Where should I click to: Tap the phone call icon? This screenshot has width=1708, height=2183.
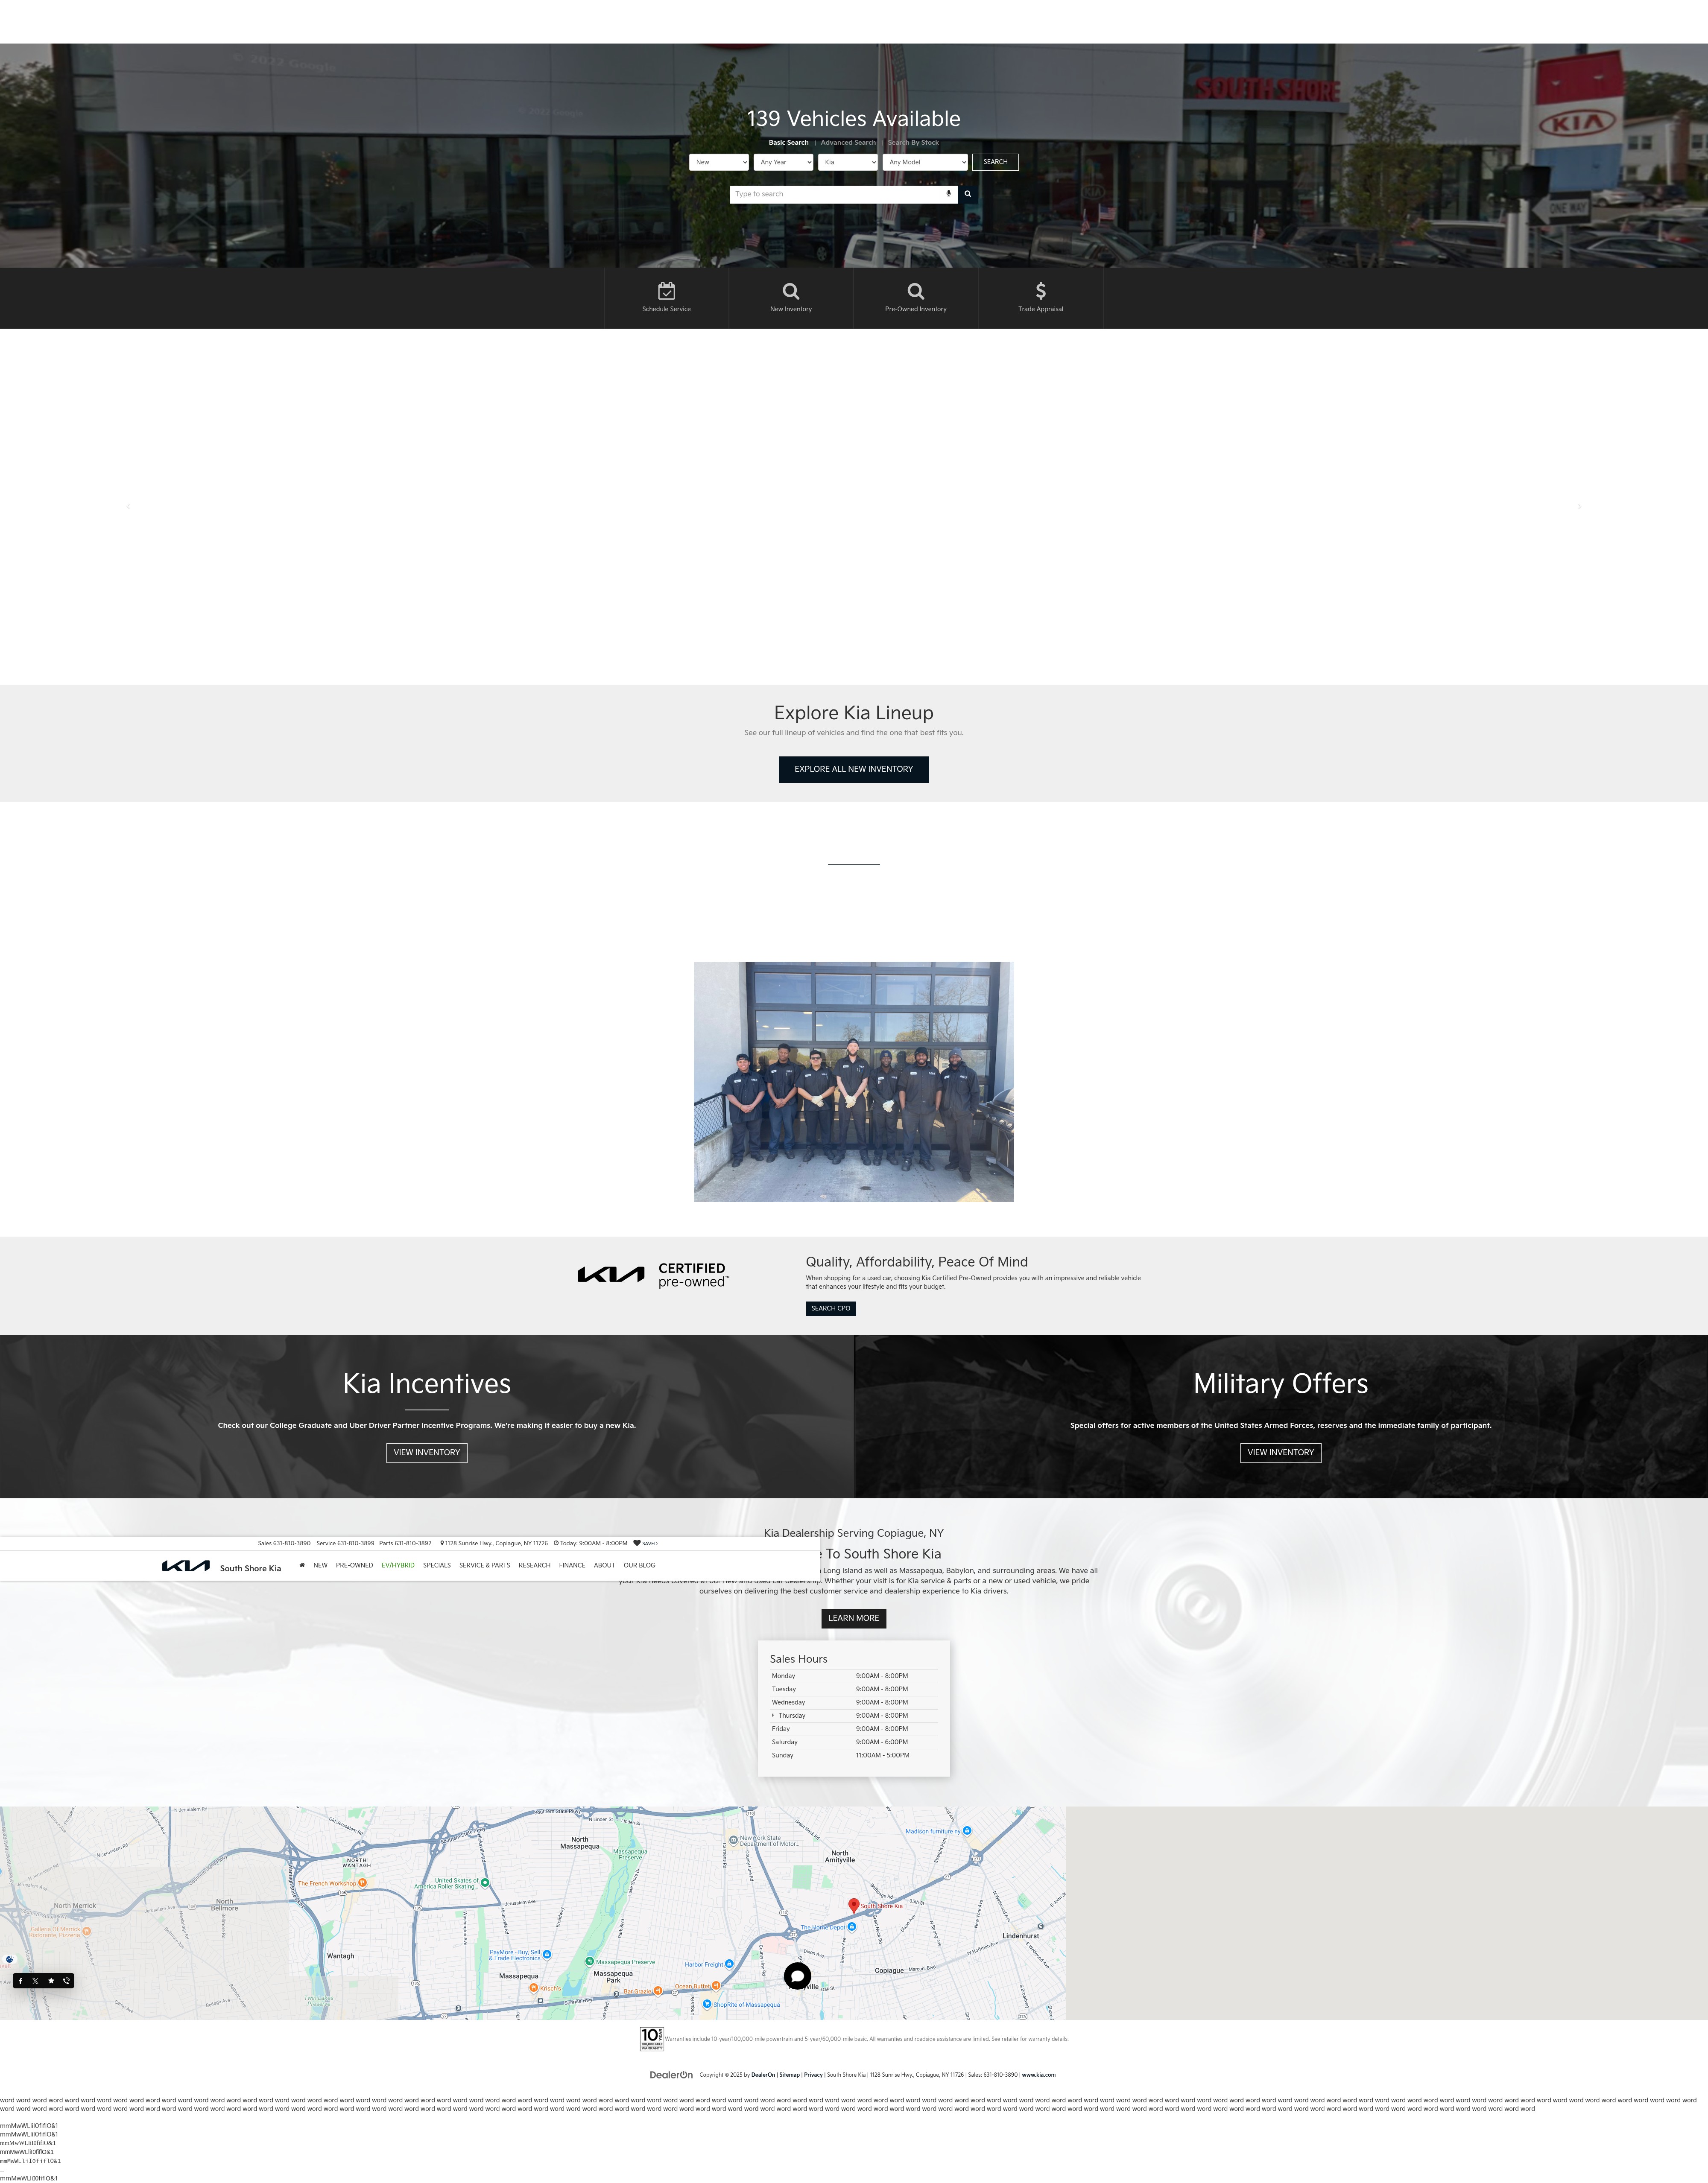click(67, 1980)
